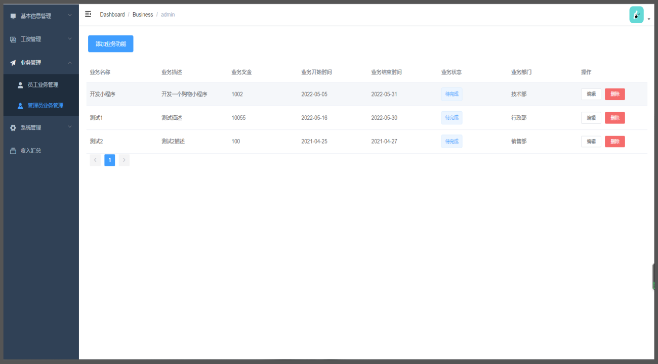
Task: Delete the 测试1 row
Action: coord(614,118)
